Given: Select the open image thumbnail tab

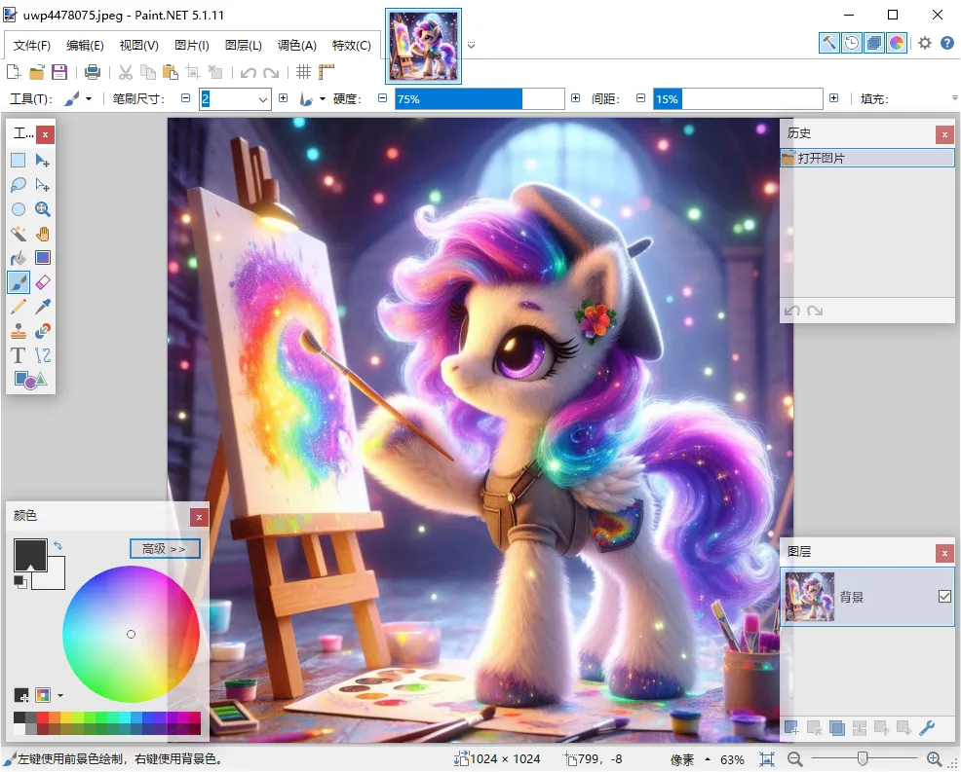Looking at the screenshot, I should 423,47.
